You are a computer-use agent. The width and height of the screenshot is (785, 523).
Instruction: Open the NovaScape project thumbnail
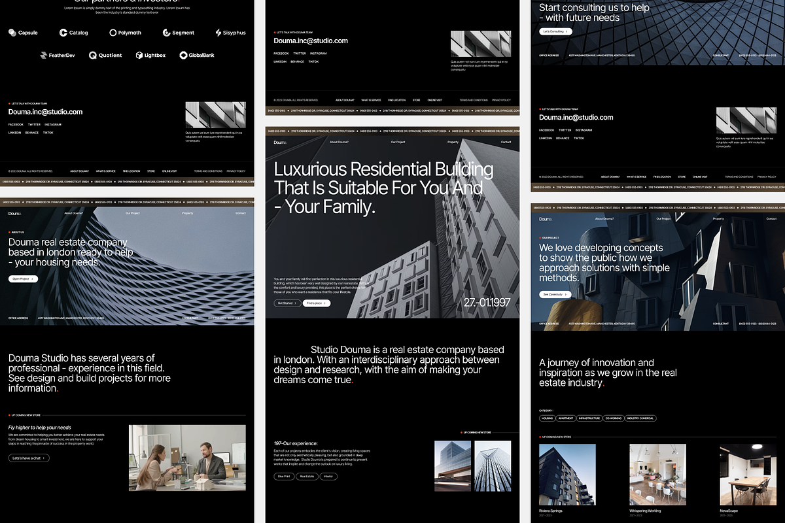point(748,475)
